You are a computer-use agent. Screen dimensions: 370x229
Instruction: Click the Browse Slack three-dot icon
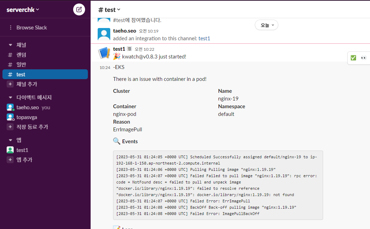(11, 28)
